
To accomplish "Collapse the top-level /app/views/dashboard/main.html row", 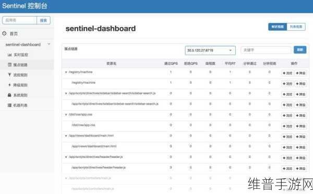I will pyautogui.click(x=66, y=135).
